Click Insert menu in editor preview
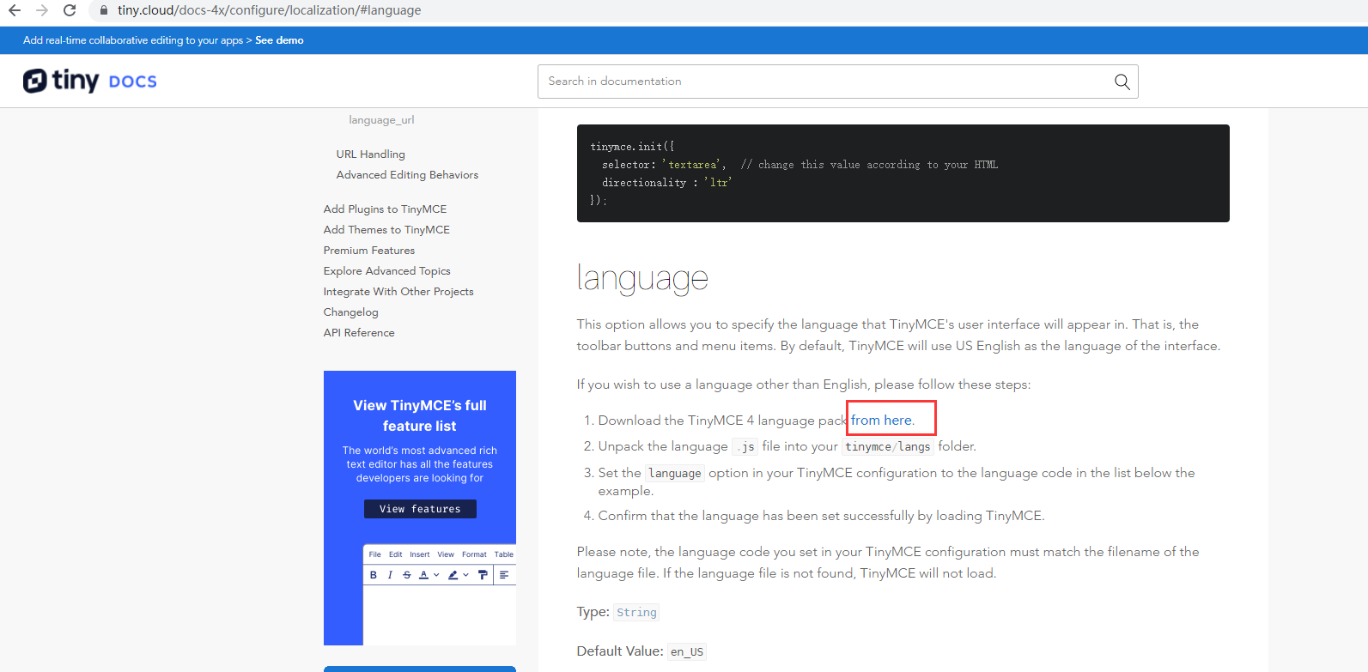1368x672 pixels. point(420,554)
